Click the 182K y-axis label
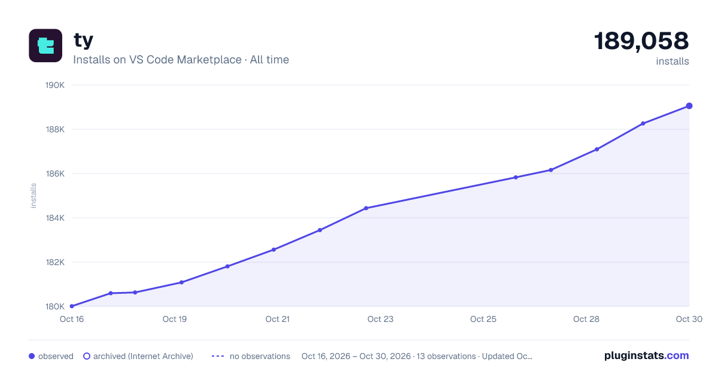 [55, 262]
